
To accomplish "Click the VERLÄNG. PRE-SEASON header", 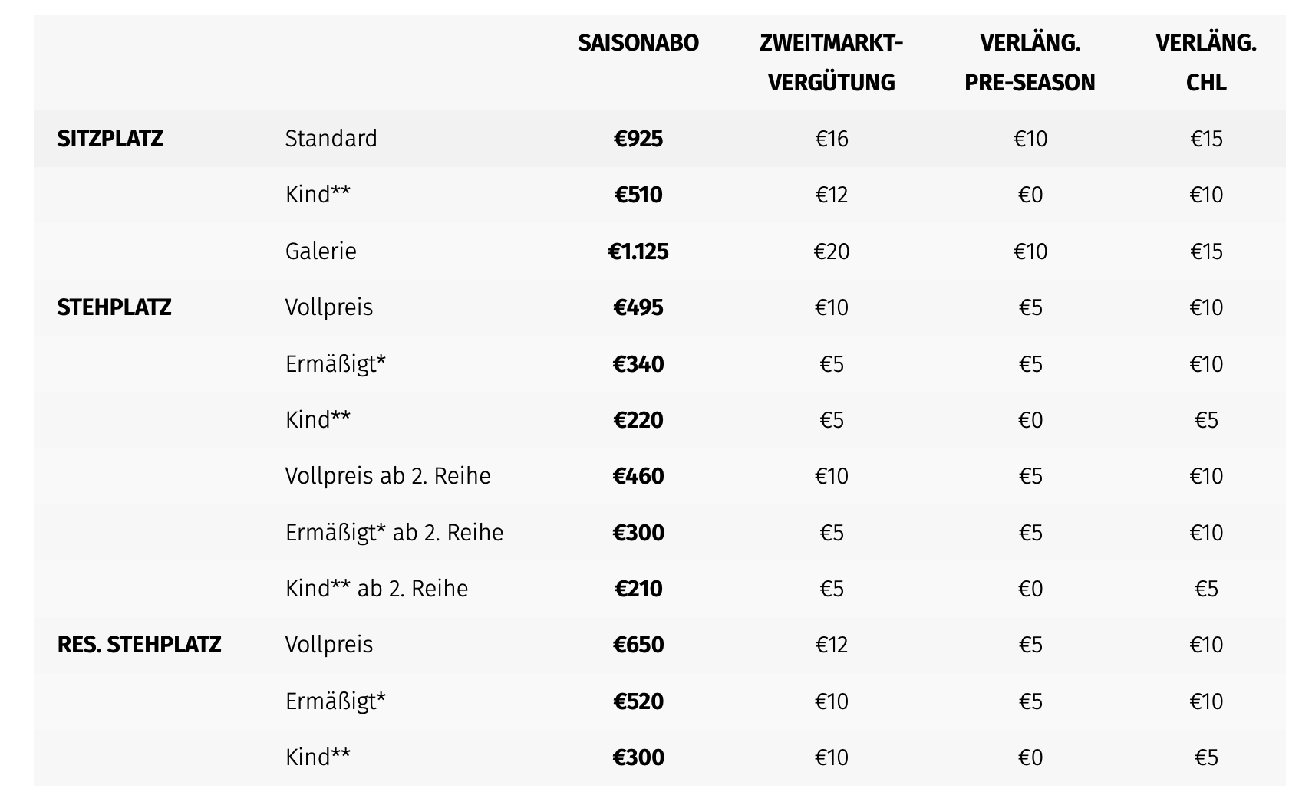I will point(1030,63).
